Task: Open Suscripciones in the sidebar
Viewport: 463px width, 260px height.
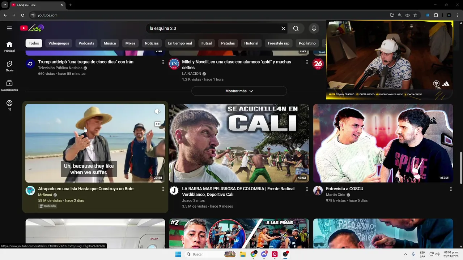Action: point(9,86)
